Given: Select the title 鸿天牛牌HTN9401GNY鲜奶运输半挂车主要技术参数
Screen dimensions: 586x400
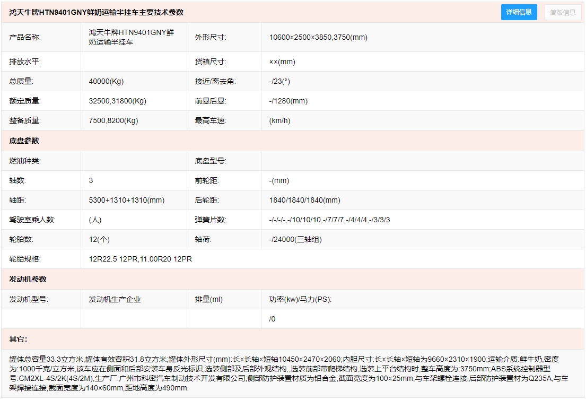Looking at the screenshot, I should (x=97, y=12).
